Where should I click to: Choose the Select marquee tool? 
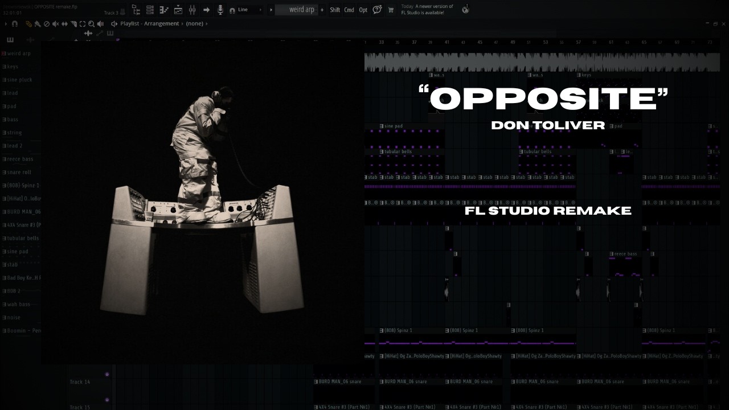tap(82, 24)
